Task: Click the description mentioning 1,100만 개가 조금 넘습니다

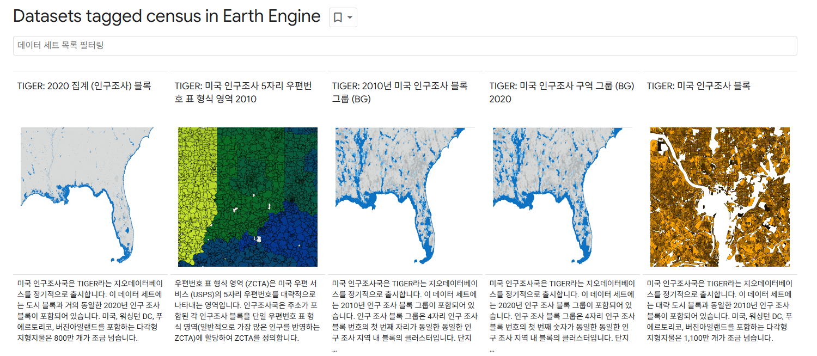Action: [x=720, y=311]
